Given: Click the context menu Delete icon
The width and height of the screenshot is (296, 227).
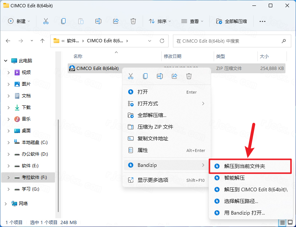Looking at the screenshot, I should pos(189,76).
